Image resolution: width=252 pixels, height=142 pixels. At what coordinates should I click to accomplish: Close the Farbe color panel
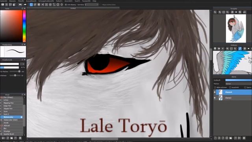[x=24, y=8]
